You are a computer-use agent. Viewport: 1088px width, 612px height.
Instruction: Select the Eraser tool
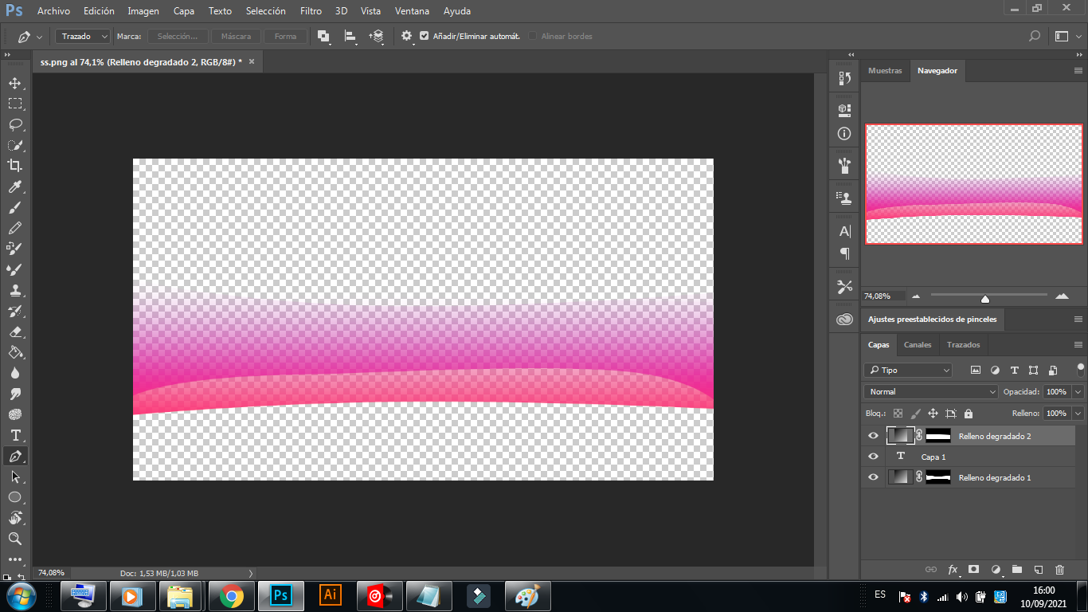click(15, 331)
